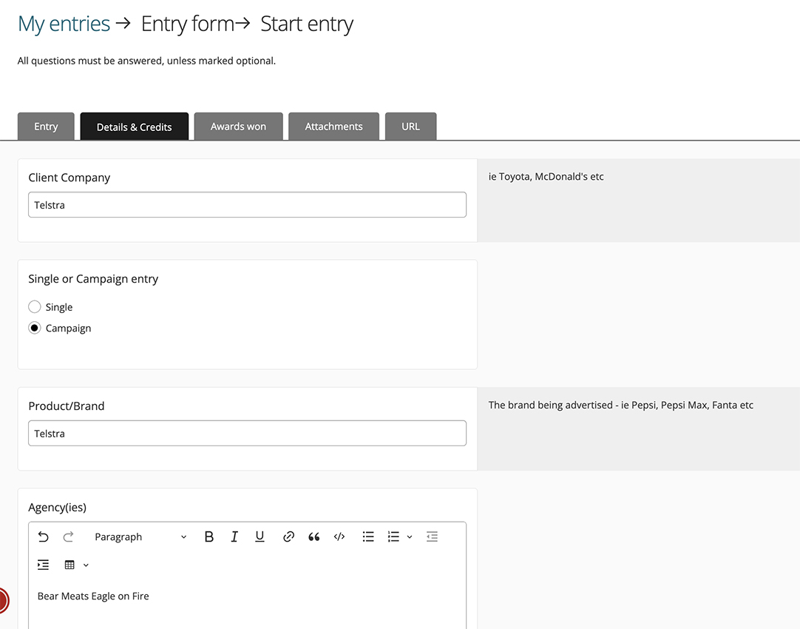Focus the Product/Brand input field
Viewport: 800px width, 629px height.
pos(247,434)
